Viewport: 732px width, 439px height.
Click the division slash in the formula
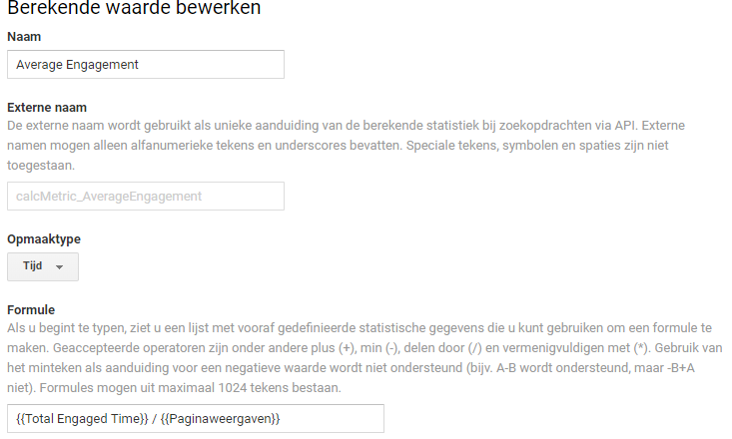158,418
